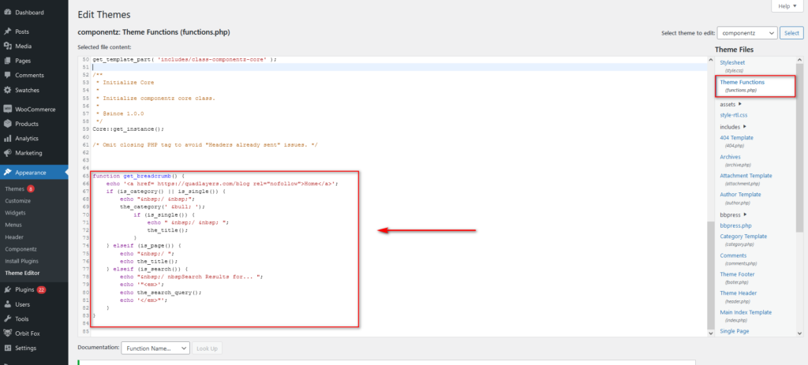Open the Orbit Fox icon

tap(7, 333)
